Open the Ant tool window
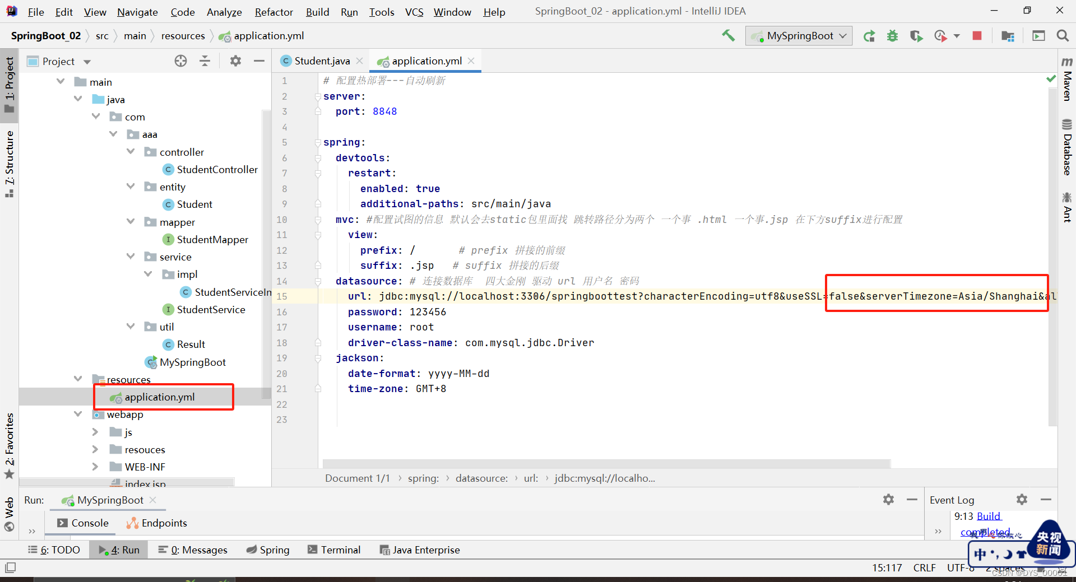 (x=1067, y=207)
